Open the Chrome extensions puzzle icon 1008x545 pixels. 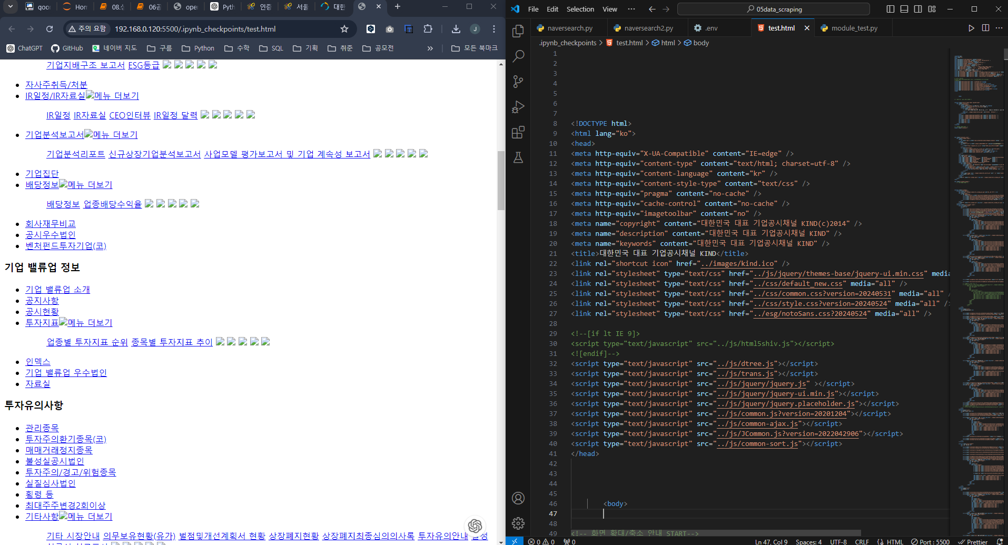click(428, 29)
